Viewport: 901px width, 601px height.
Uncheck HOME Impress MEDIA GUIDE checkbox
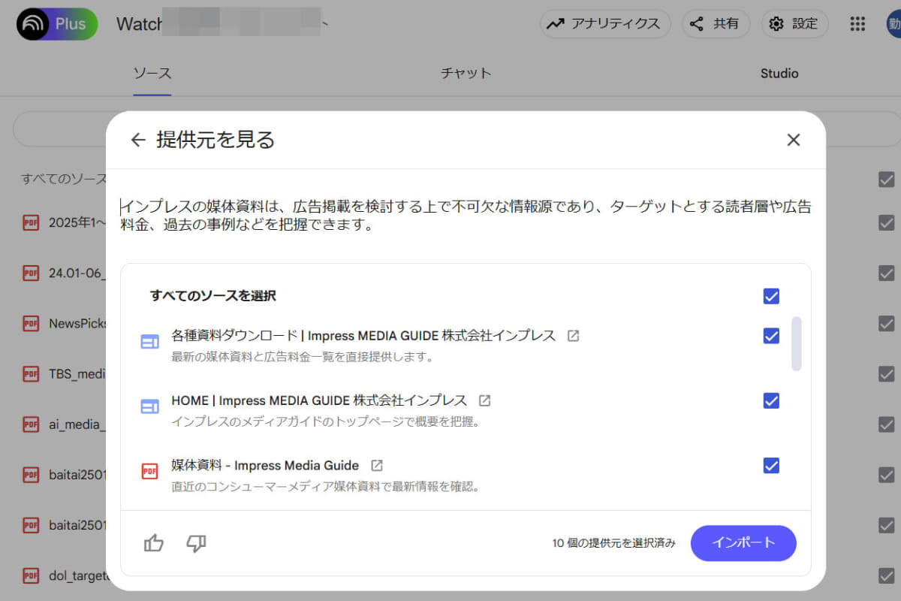(771, 400)
